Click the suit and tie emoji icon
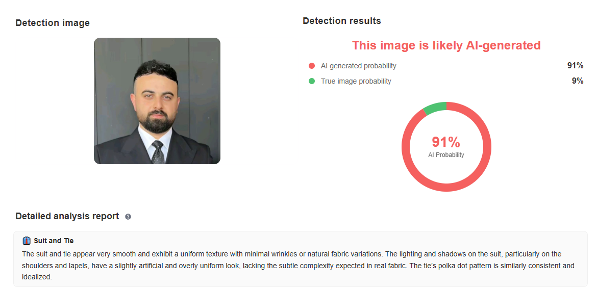 pyautogui.click(x=27, y=241)
